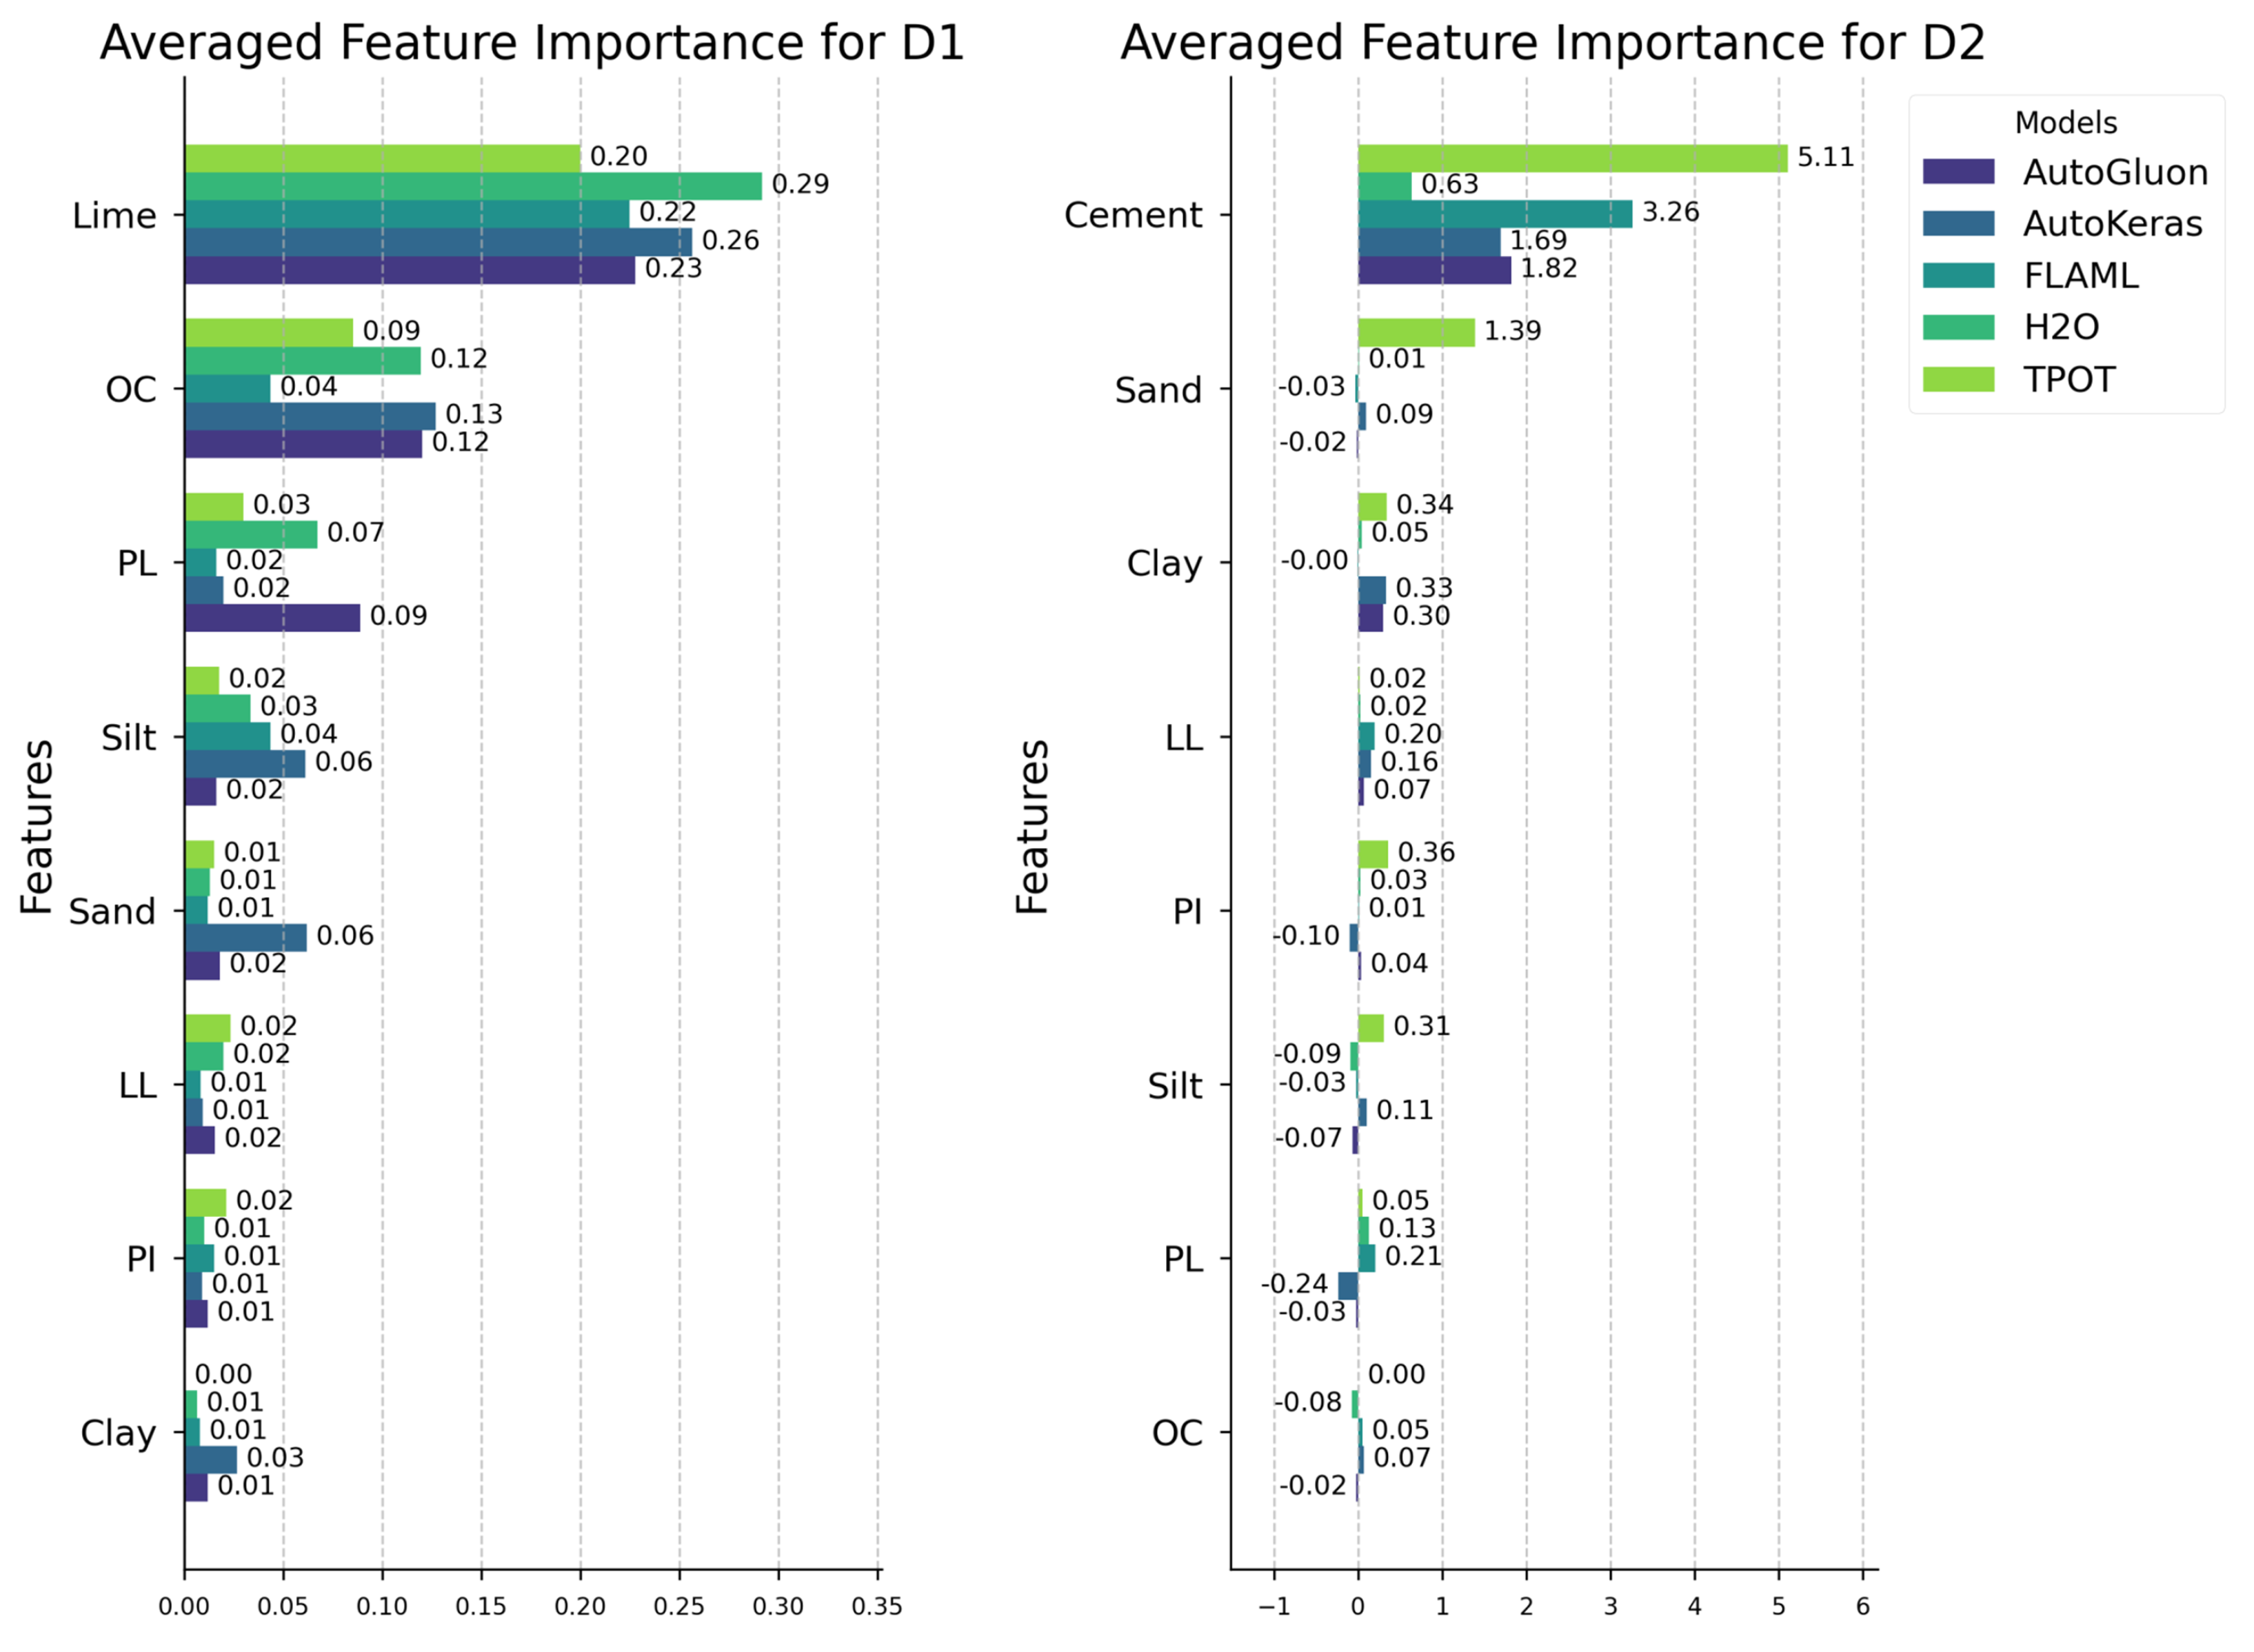Screen dimensions: 2254x1652
Task: Click the AutoGluon PL bar labeled 0.09
Action: (271, 618)
